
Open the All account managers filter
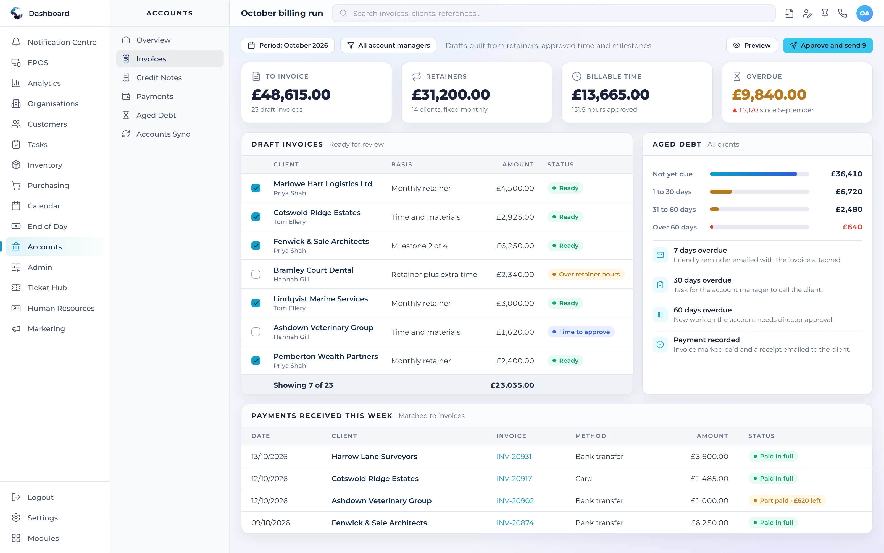(388, 45)
